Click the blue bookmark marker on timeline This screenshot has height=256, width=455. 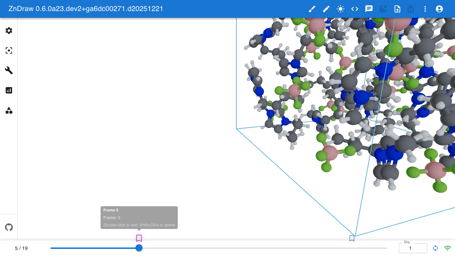(x=352, y=238)
